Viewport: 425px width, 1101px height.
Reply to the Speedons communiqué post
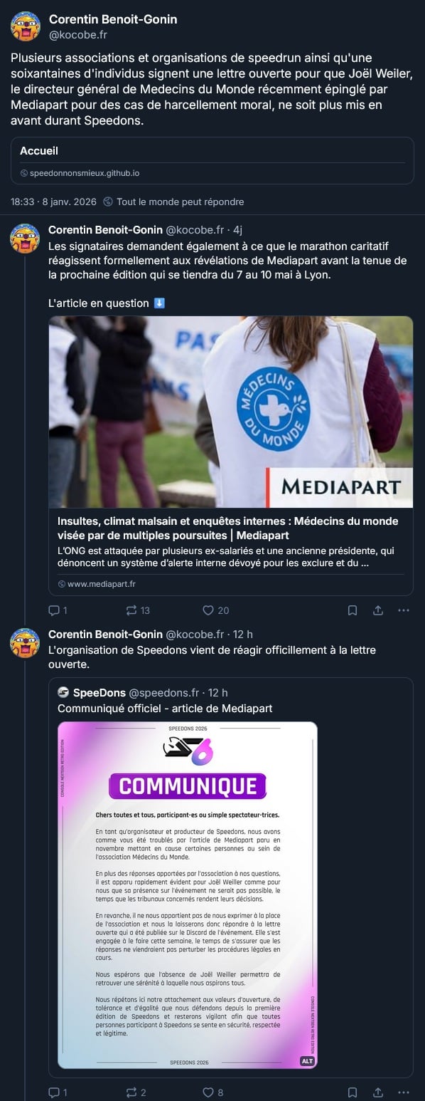click(x=57, y=1092)
